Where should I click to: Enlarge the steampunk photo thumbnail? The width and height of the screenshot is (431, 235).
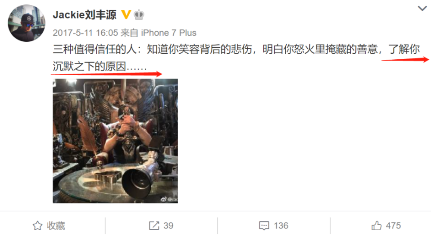[115, 141]
